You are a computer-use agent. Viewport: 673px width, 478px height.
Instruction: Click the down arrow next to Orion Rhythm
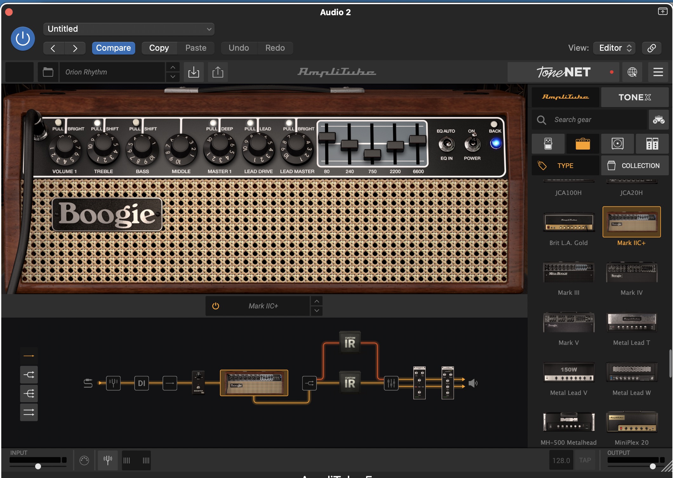pos(173,77)
